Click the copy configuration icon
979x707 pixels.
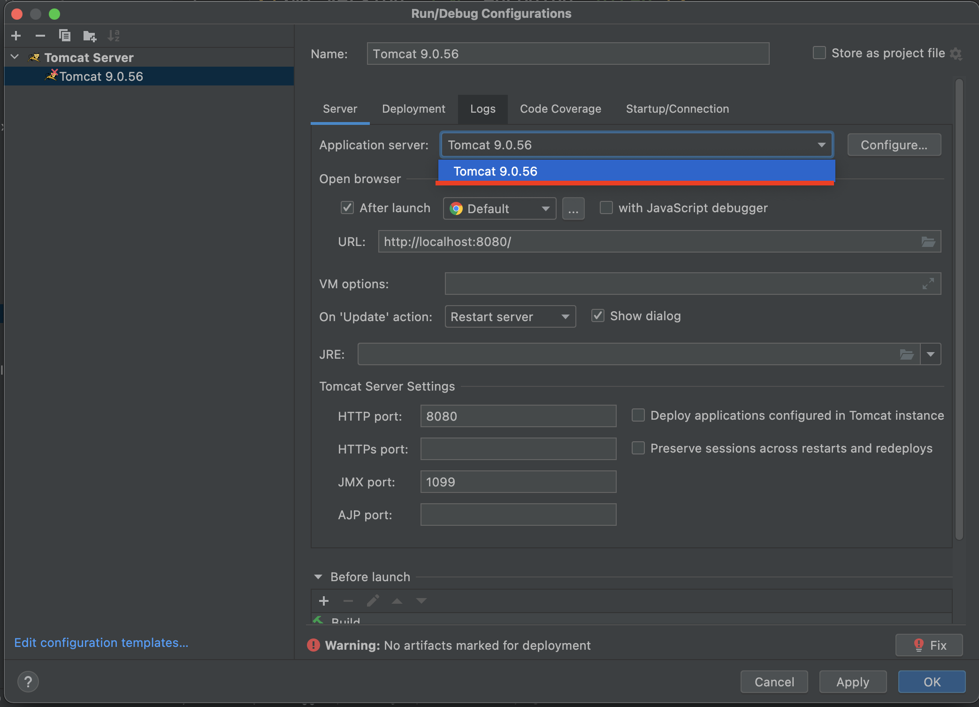[65, 36]
